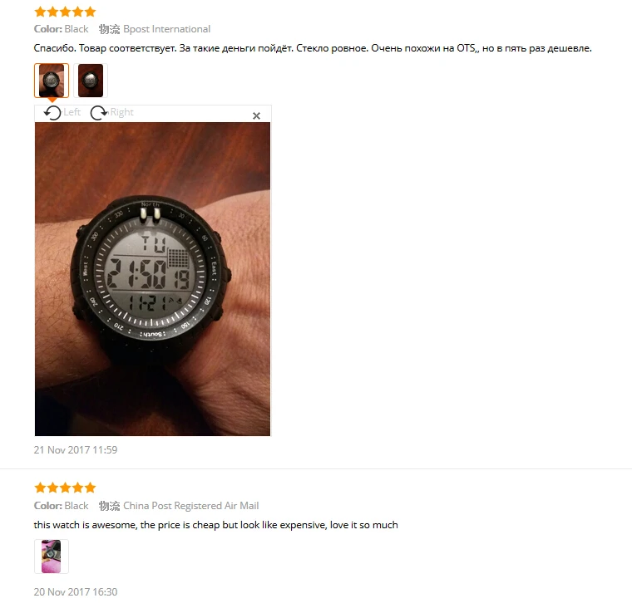The width and height of the screenshot is (632, 608).
Task: Open the second watch thumbnail
Action: [91, 81]
